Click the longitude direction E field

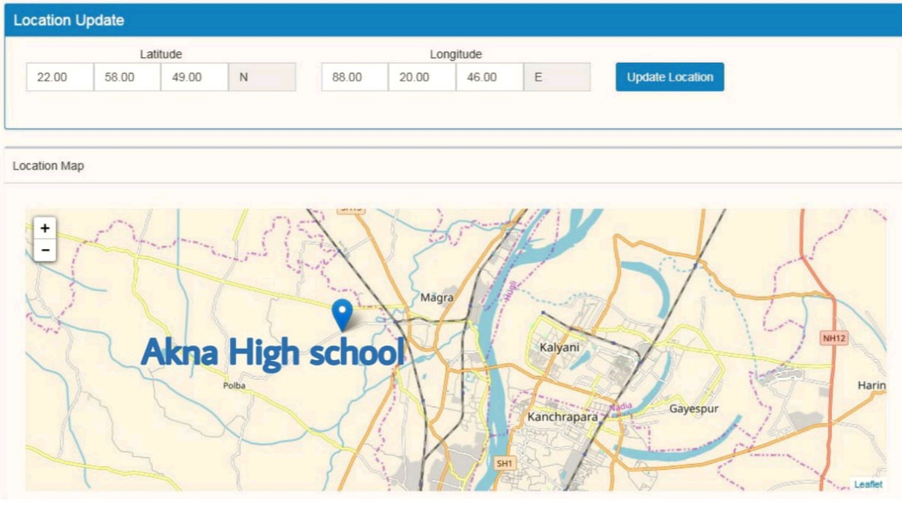click(x=557, y=77)
